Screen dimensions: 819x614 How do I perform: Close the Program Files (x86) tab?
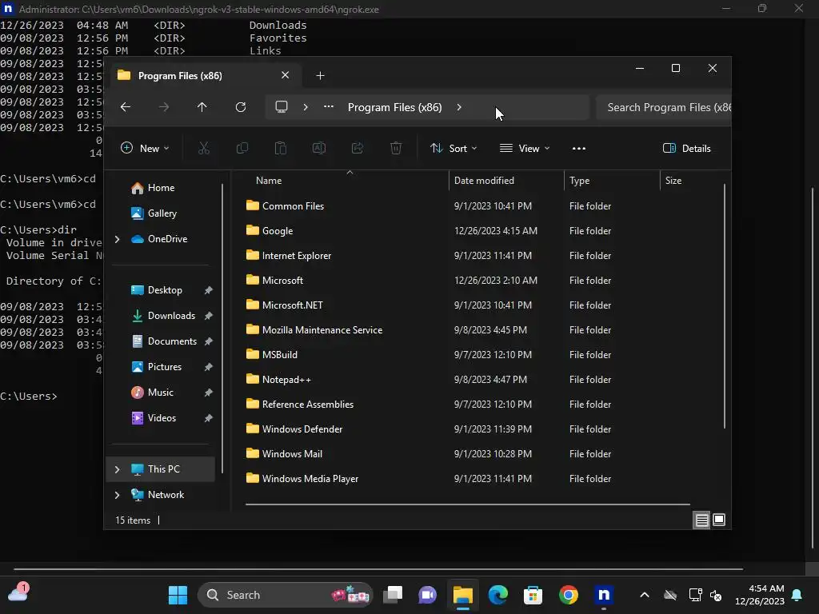pos(286,75)
